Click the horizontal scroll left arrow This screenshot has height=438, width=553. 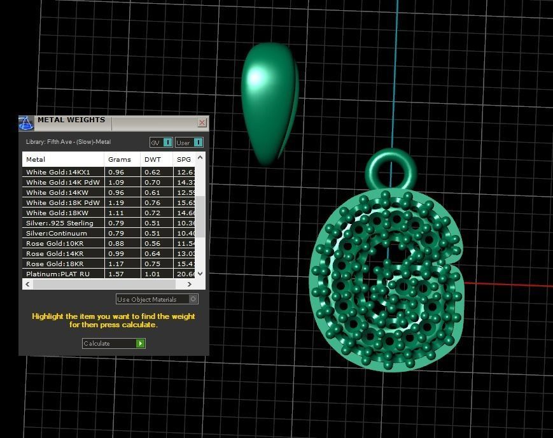point(27,284)
